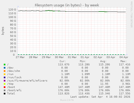Click the vertical bytes axis label
The height and width of the screenshot is (103, 134).
(3, 31)
